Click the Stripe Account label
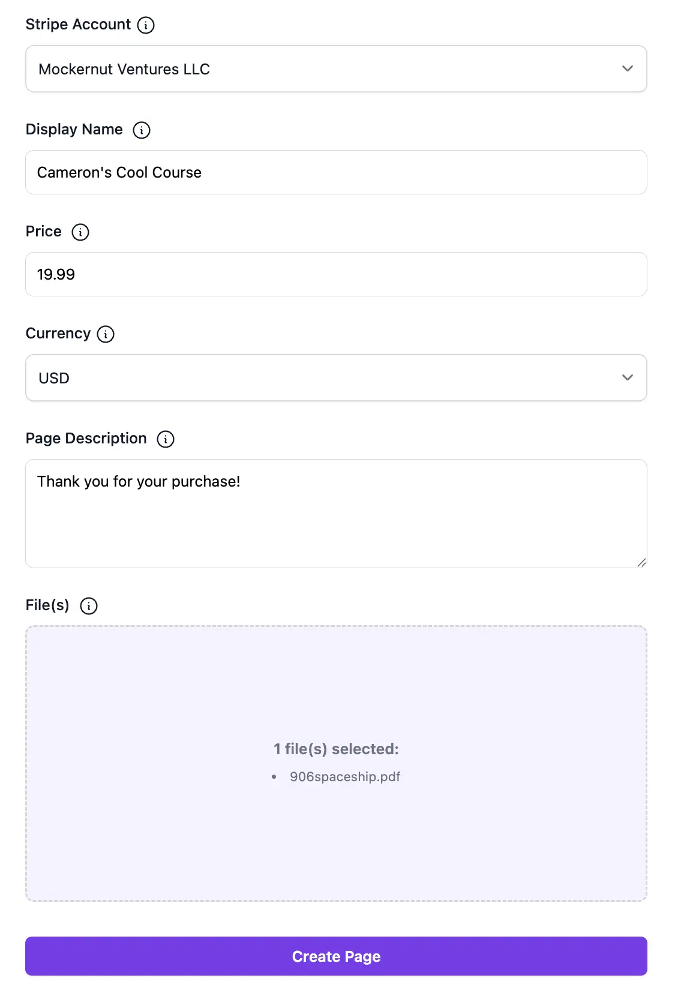The image size is (678, 996). coord(77,25)
